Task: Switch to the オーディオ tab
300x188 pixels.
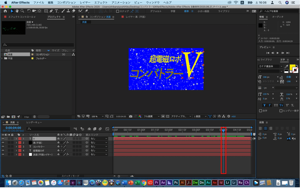Action: pos(277,17)
